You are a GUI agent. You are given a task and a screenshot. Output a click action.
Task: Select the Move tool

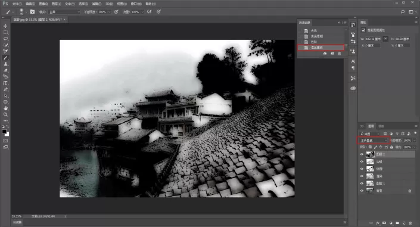(x=5, y=26)
